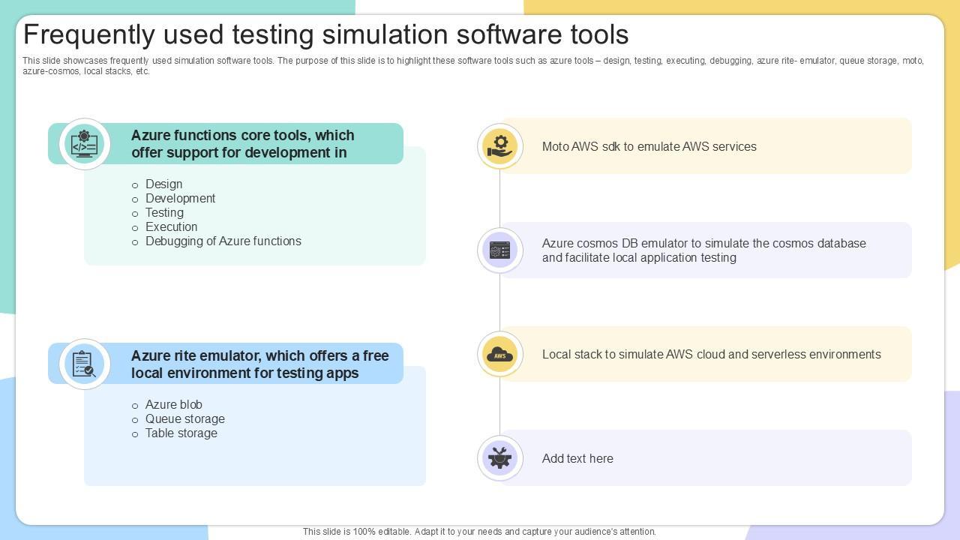The height and width of the screenshot is (540, 960).
Task: Select the hand holding gear icon
Action: click(499, 146)
